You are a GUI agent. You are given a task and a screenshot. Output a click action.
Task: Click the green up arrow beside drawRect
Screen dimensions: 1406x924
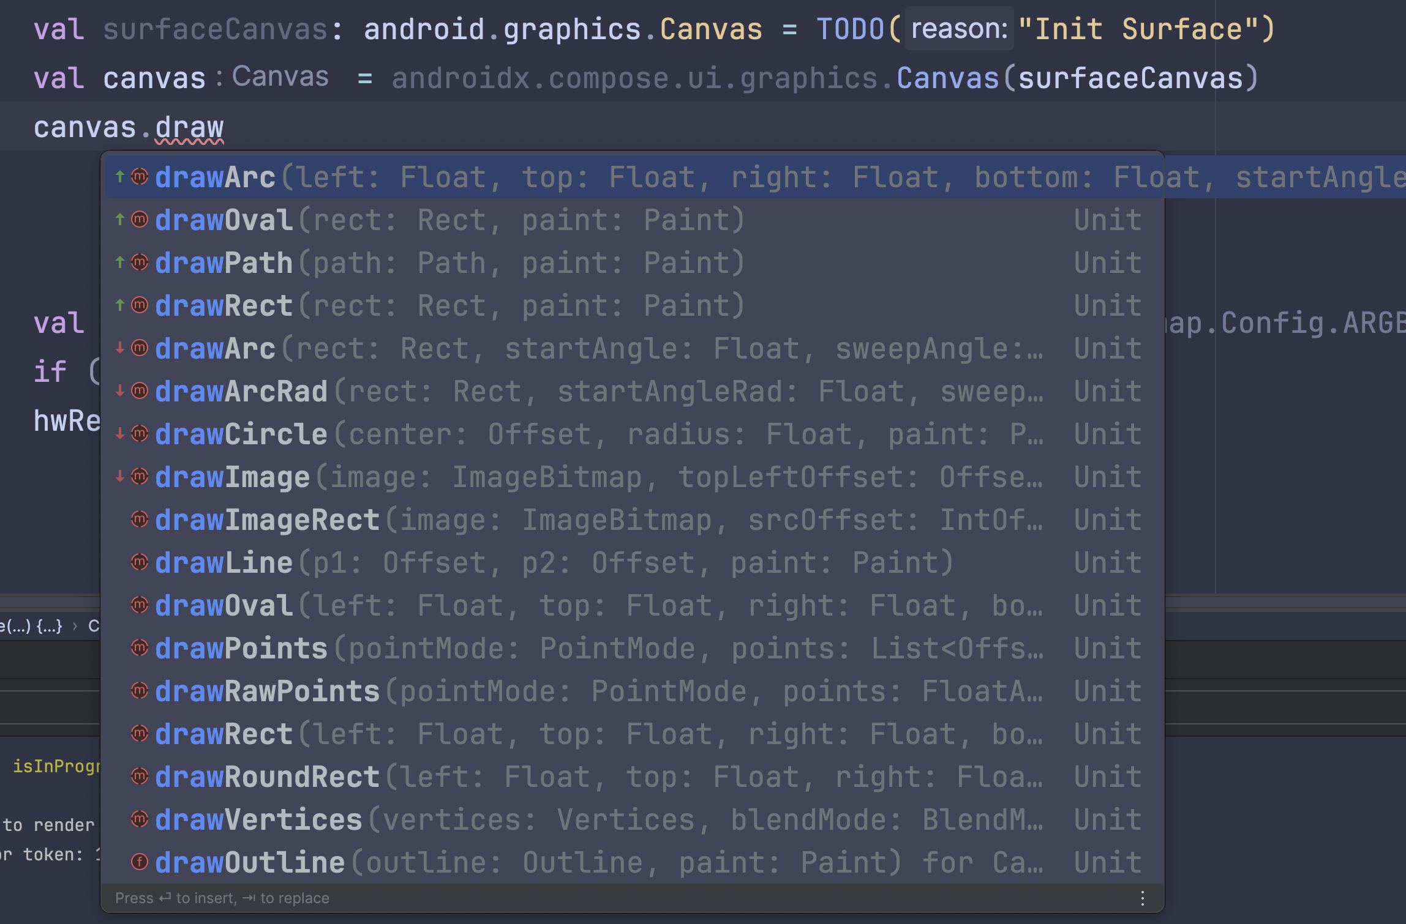point(120,305)
